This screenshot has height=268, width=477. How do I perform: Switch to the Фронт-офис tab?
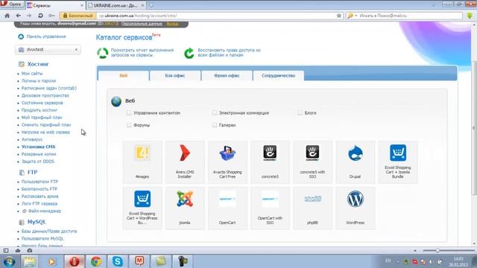tap(227, 76)
